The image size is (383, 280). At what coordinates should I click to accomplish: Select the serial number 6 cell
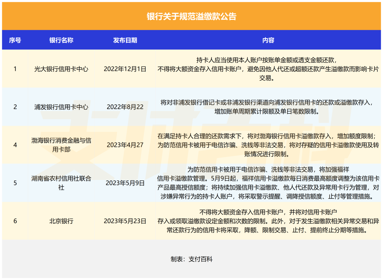tap(15, 221)
